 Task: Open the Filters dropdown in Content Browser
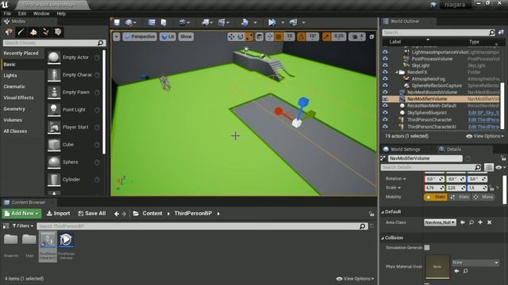click(x=23, y=226)
